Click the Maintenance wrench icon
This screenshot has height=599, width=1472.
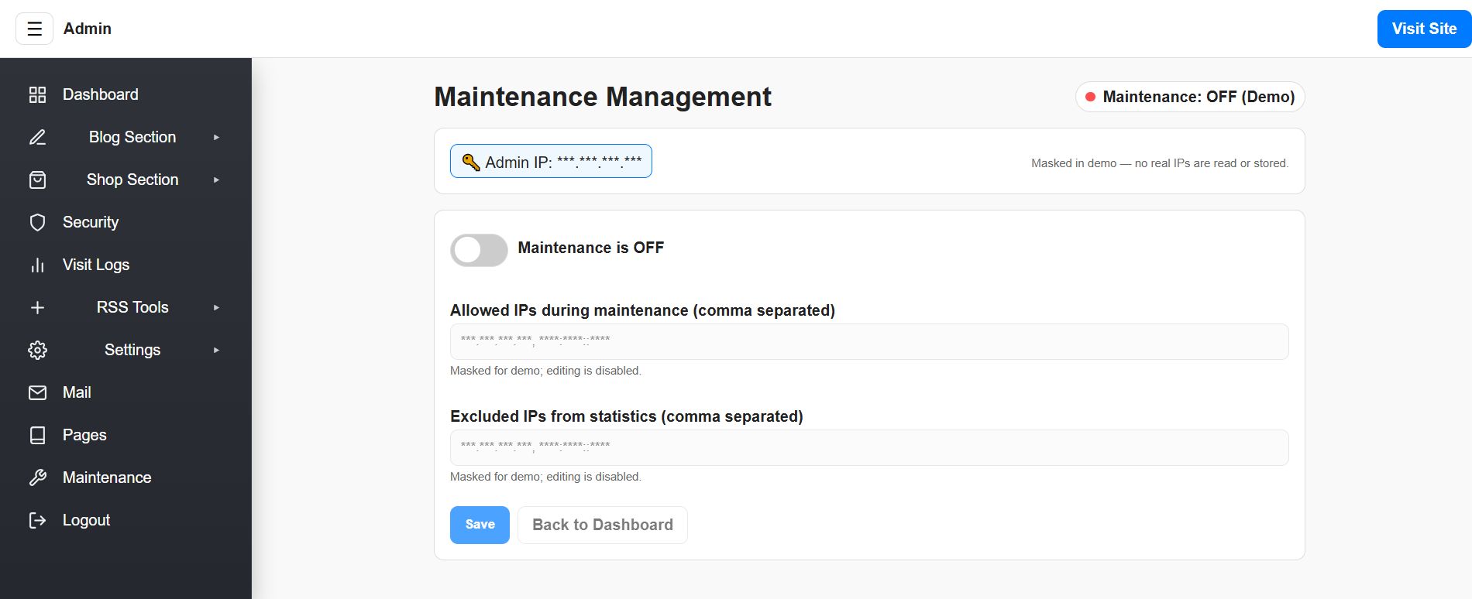[37, 477]
